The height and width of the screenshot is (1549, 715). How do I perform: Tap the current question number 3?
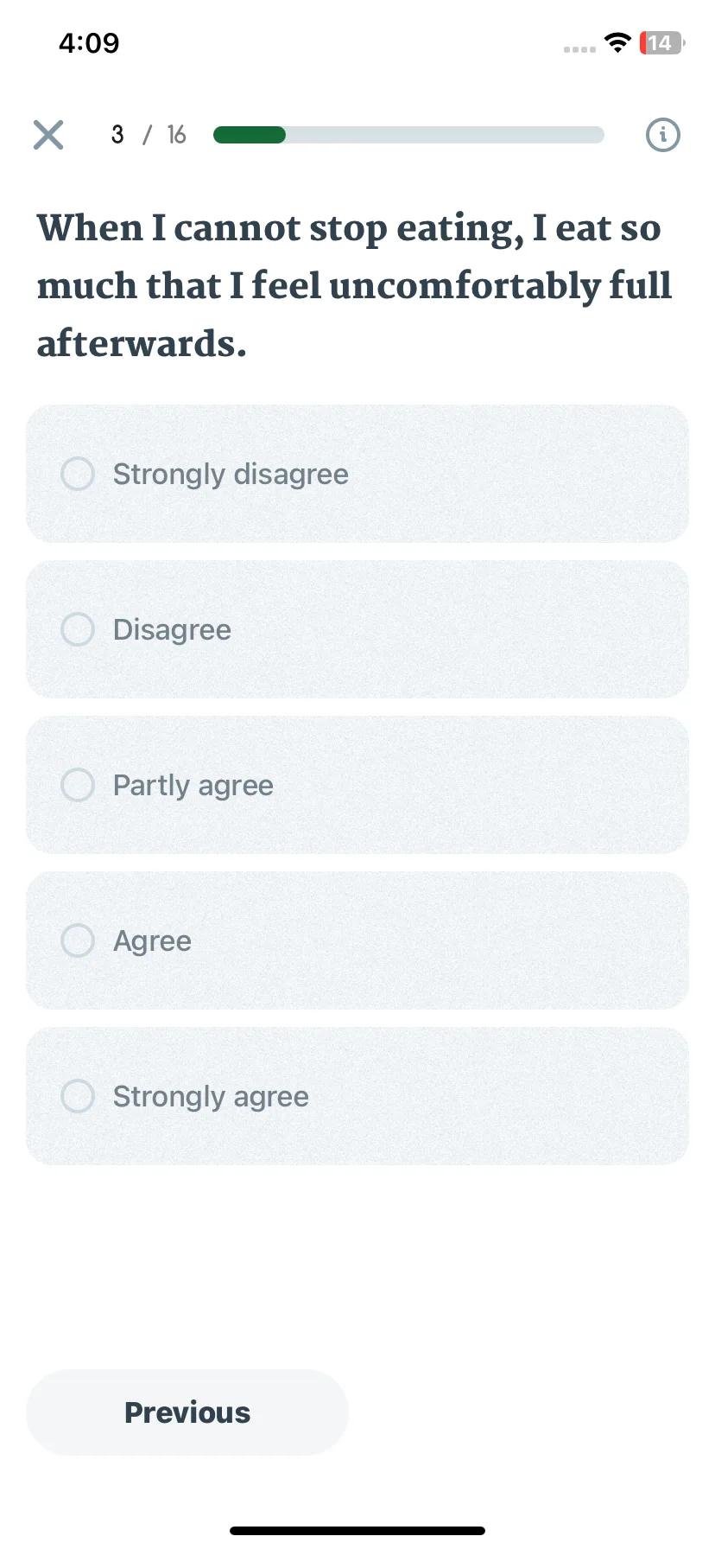tap(117, 135)
